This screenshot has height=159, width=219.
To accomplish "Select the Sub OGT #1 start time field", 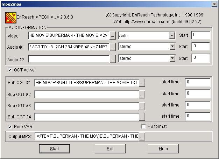I will click(197, 82).
